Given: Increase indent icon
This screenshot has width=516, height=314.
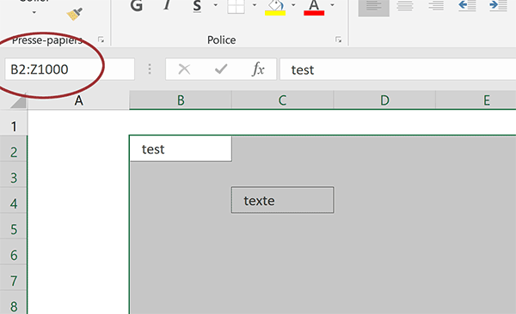Looking at the screenshot, I should pyautogui.click(x=498, y=6).
